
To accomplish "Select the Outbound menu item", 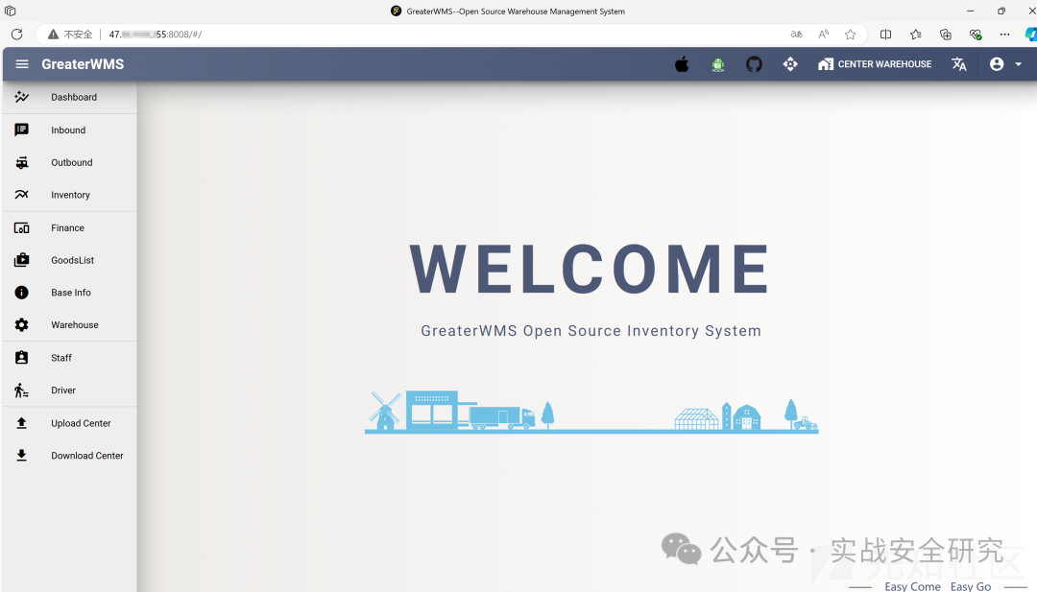I will tap(69, 162).
